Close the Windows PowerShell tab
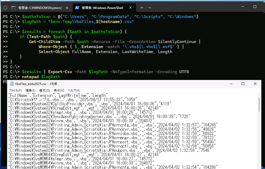Screen dimensions: 265x169 click(130, 8)
